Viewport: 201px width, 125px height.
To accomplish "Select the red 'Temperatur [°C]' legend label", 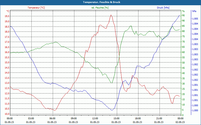I will (36, 8).
